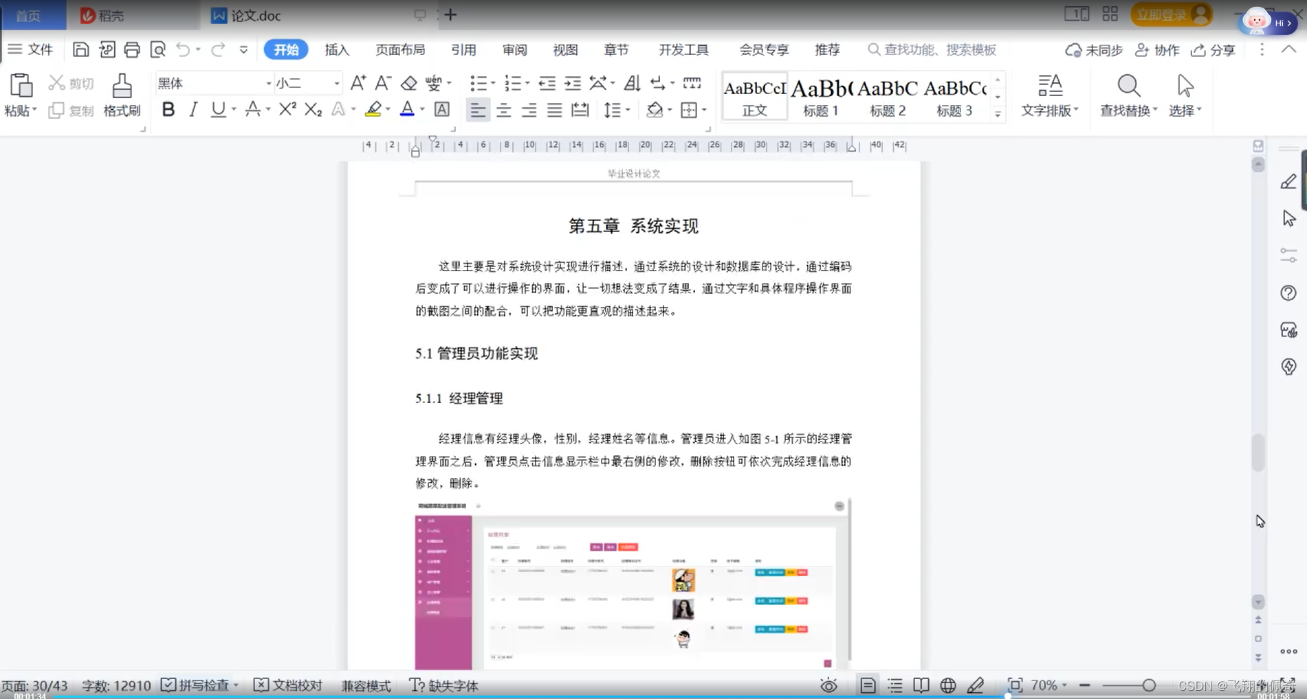Open Print Preview icon

tap(157, 49)
